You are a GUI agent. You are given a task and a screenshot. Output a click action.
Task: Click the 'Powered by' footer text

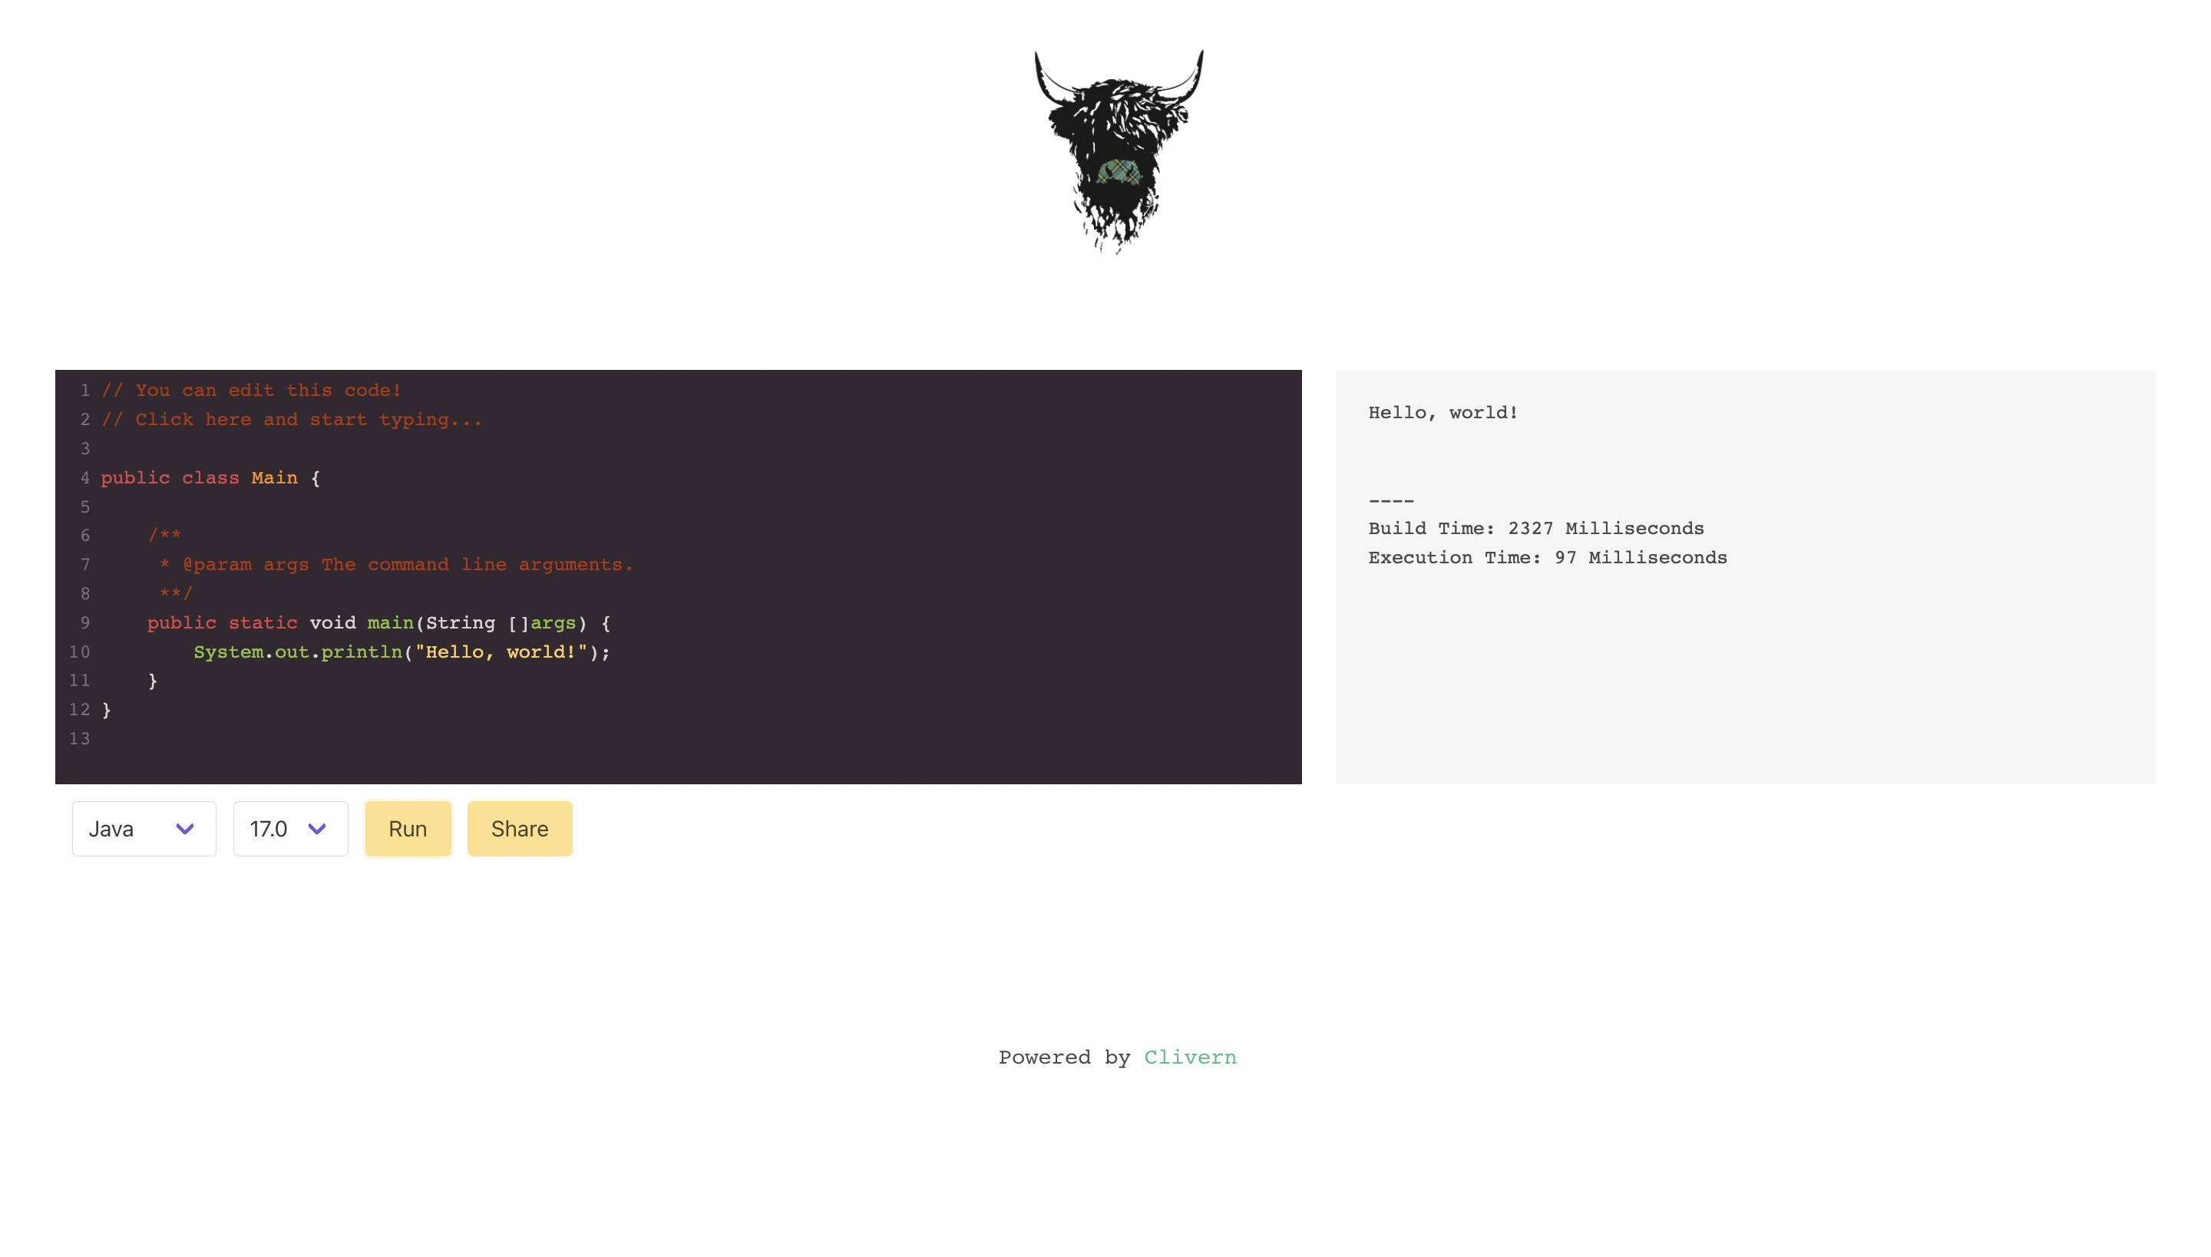pos(1064,1057)
